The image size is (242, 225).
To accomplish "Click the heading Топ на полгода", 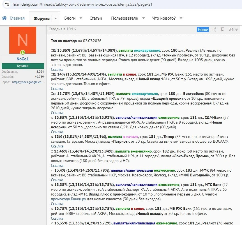I will click(x=64, y=41).
